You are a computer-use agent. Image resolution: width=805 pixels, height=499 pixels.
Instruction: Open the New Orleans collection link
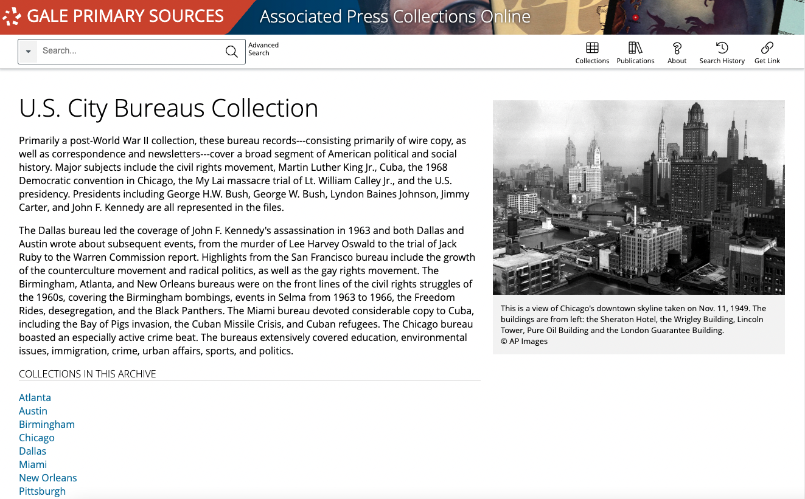(48, 478)
